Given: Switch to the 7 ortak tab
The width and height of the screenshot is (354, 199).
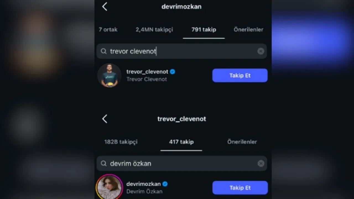Looking at the screenshot, I should pyautogui.click(x=108, y=30).
